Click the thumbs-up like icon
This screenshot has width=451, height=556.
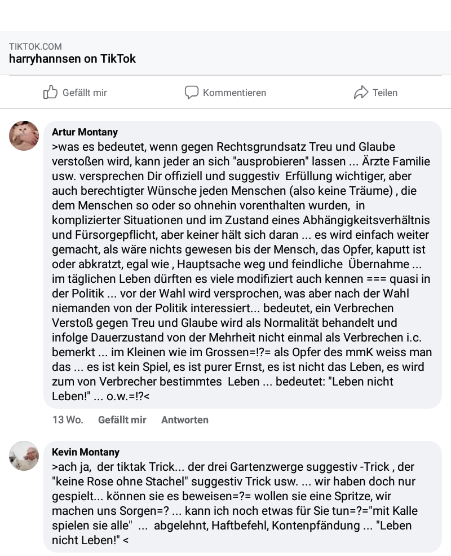[x=50, y=92]
